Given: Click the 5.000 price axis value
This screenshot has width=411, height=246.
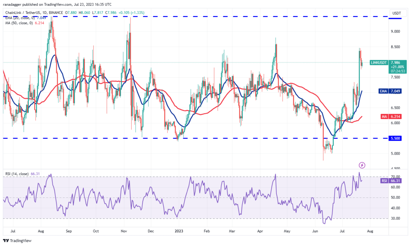Looking at the screenshot, I should pos(395,153).
